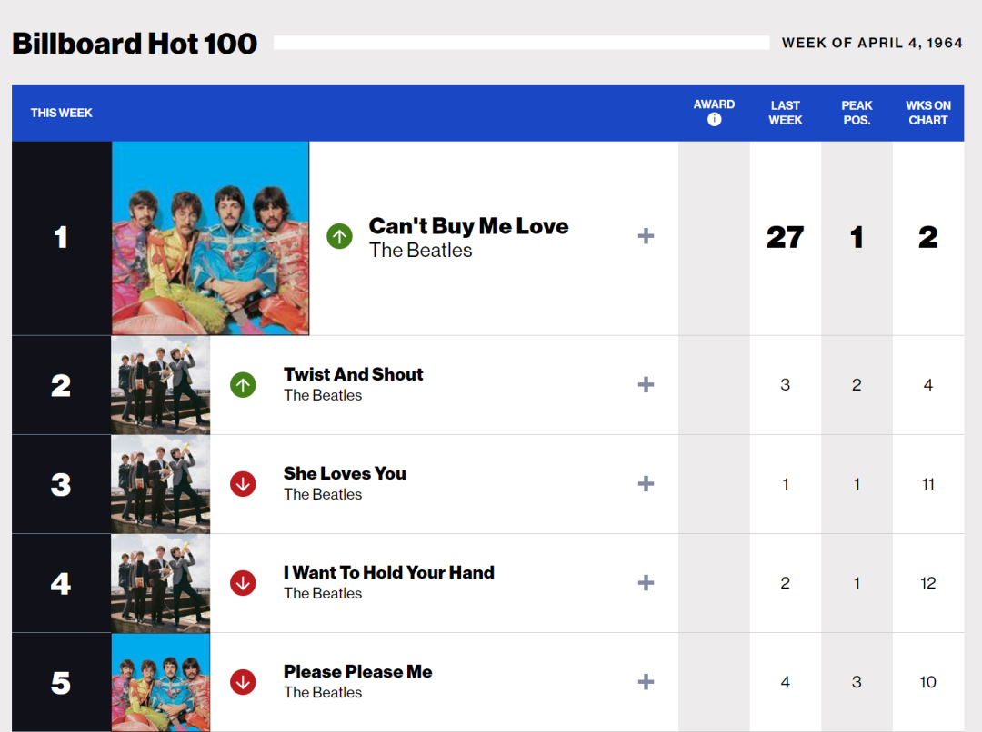982x732 pixels.
Task: Open The Beatles artist link under Twist And Shout
Action: pos(323,396)
